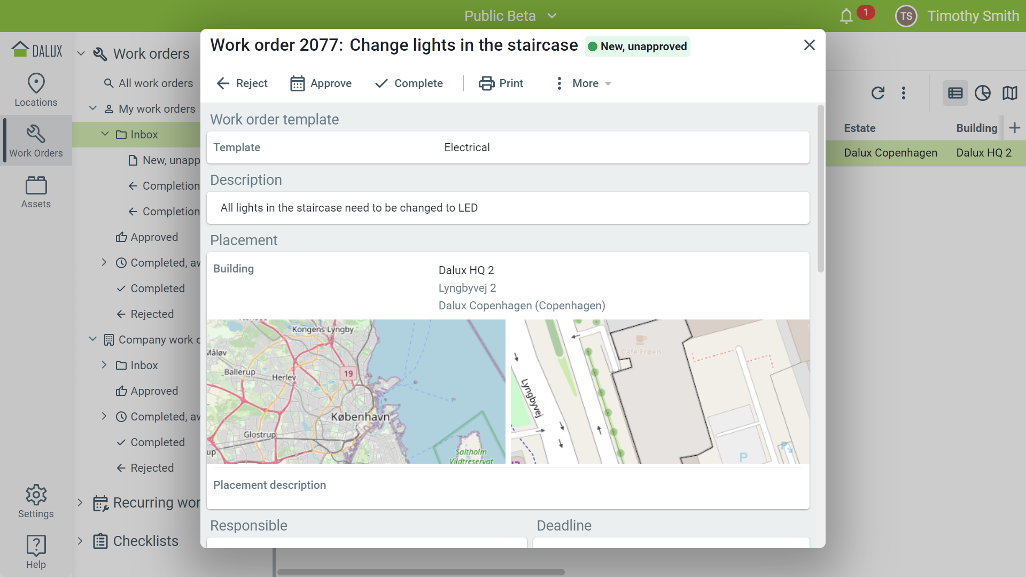Reject work order 2077

pos(242,83)
